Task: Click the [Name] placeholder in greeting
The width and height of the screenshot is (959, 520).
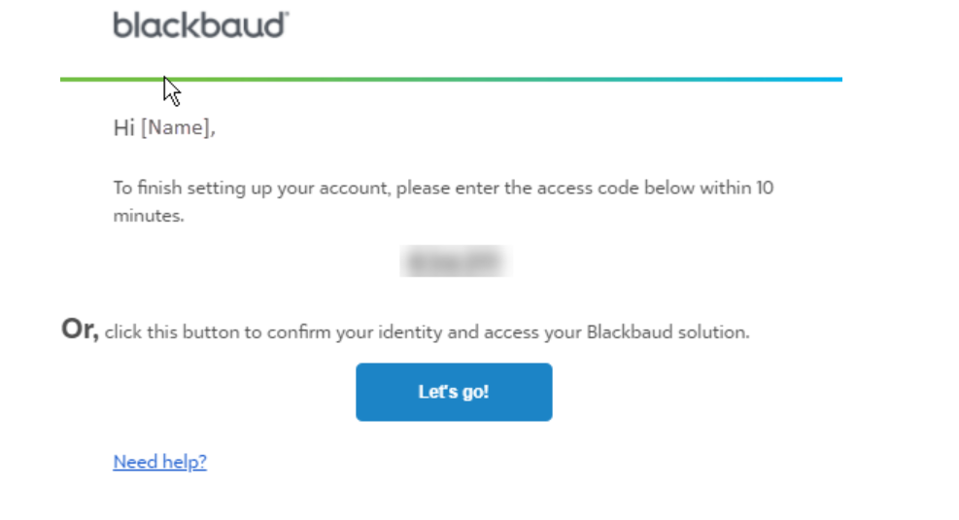Action: point(177,128)
